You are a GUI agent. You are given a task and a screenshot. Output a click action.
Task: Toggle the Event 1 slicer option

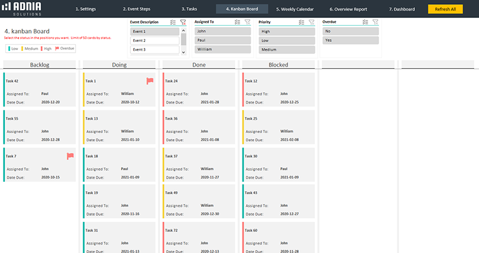pyautogui.click(x=154, y=31)
